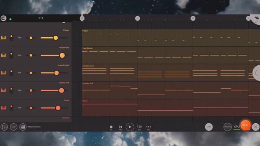
Task: Open the mixer icon in the bottom bar
Action: coord(4,127)
